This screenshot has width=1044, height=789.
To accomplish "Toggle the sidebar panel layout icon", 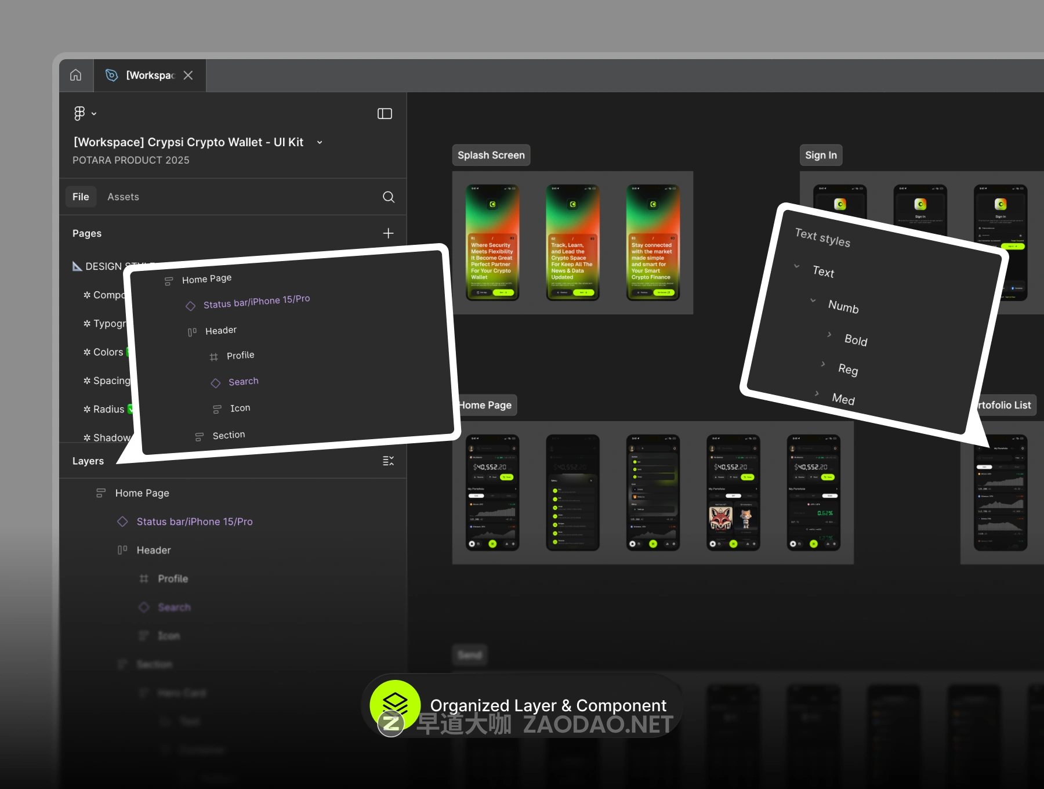I will (x=385, y=114).
